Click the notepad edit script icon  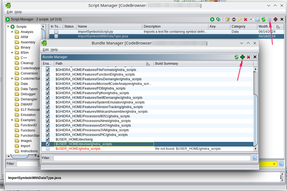[228, 19]
